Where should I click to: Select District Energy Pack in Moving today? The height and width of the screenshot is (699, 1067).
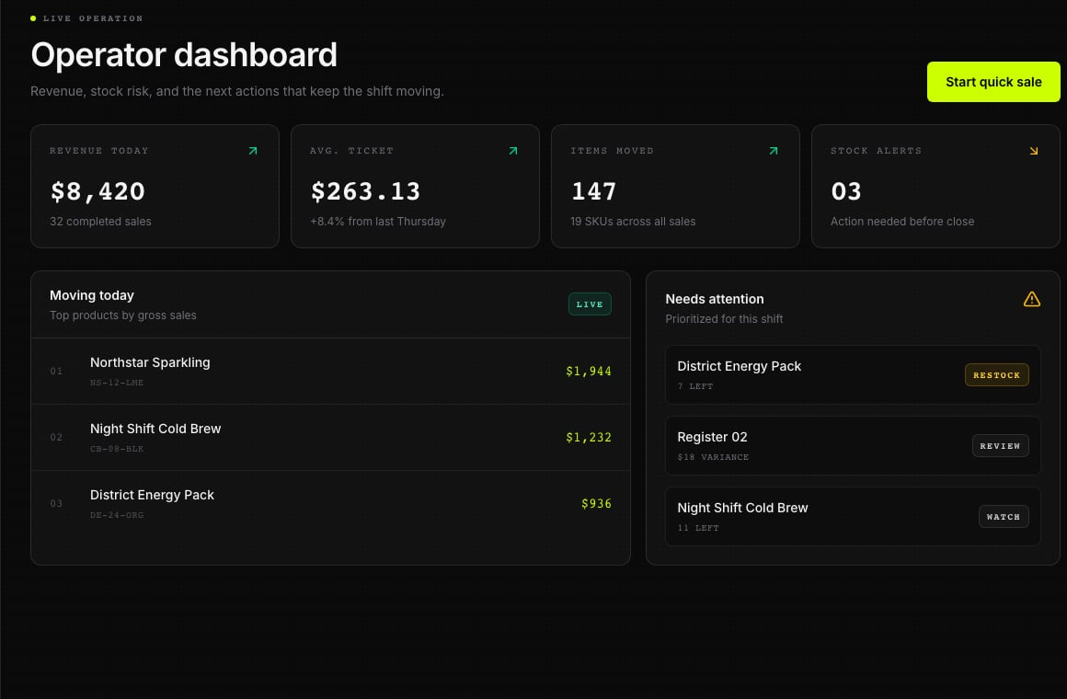point(330,504)
